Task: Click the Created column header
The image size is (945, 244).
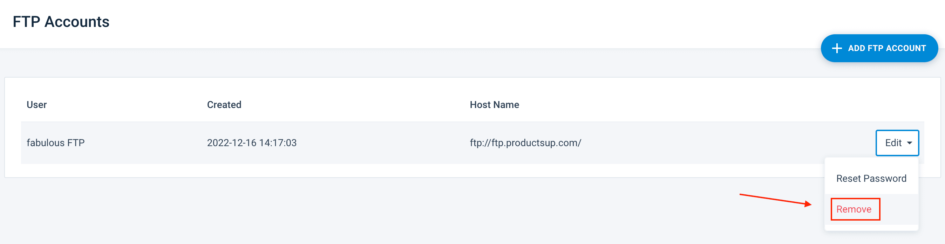Action: click(x=224, y=105)
